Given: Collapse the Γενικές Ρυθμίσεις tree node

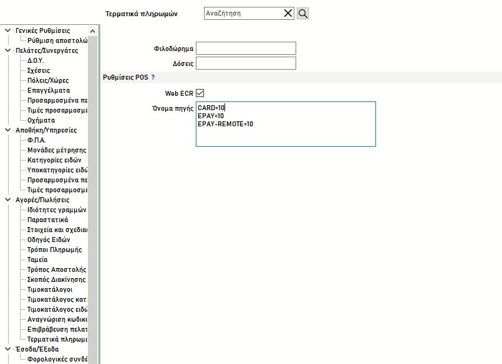Looking at the screenshot, I should (7, 30).
